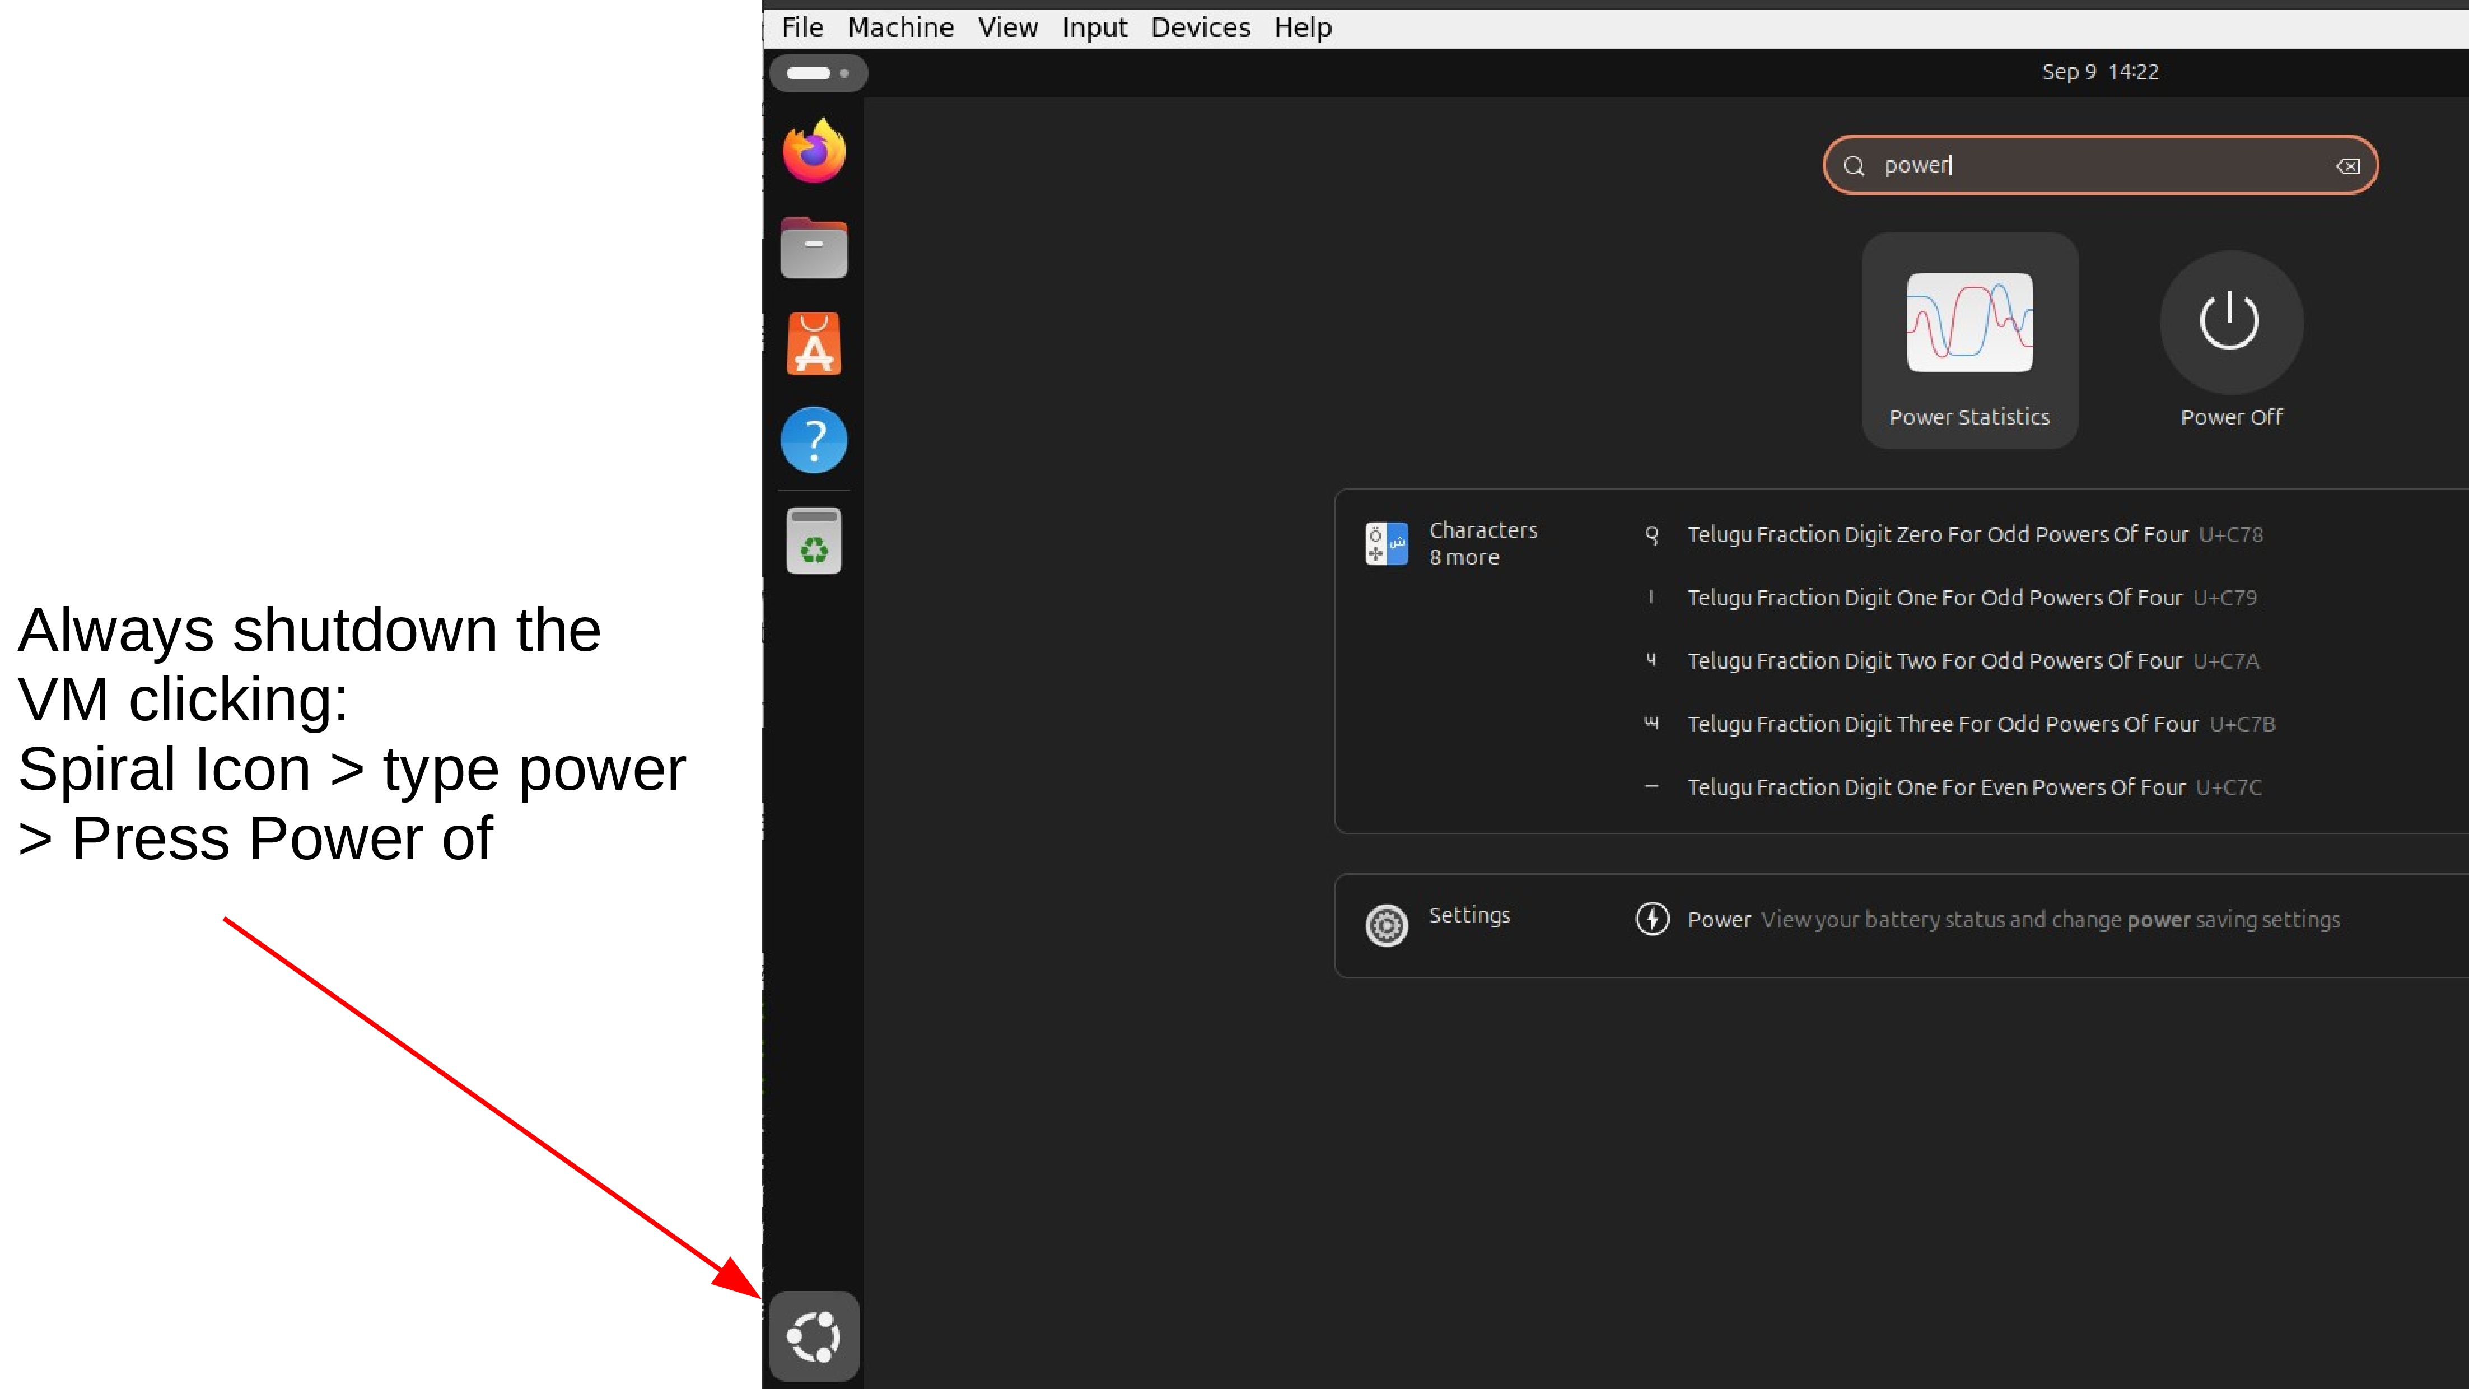Open the Devices menu
Image resolution: width=2469 pixels, height=1389 pixels.
[x=1200, y=28]
